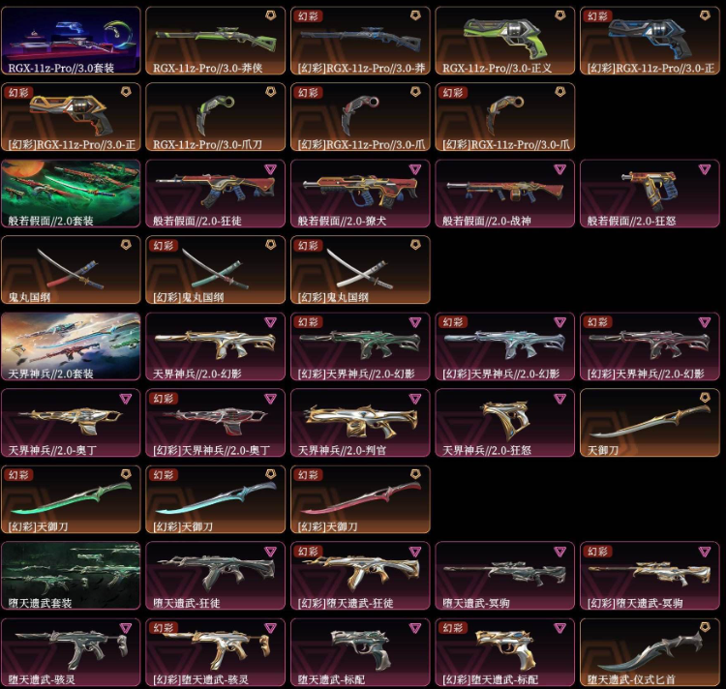Select the green chroma [幻彩]天御刀 variant
The height and width of the screenshot is (689, 726).
coord(71,499)
